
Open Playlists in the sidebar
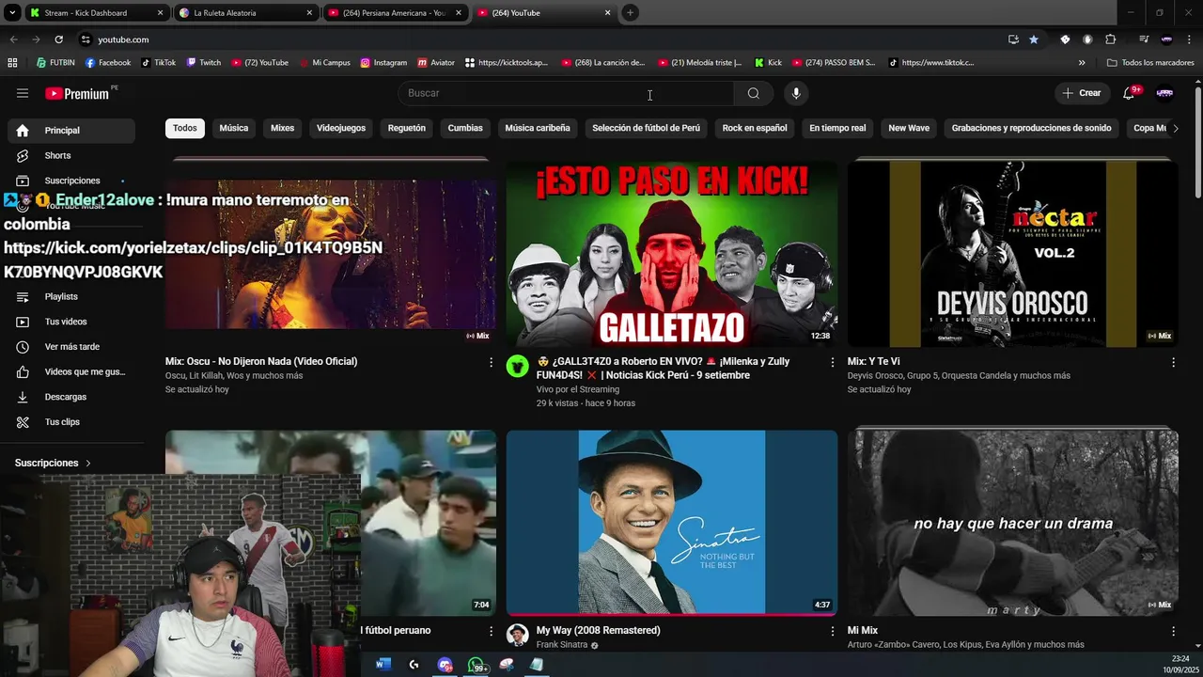[x=71, y=296]
